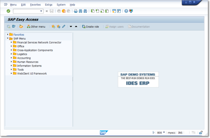Screen dimensions: 210x138
Task: Click the Last Page icon
Action: click(x=107, y=11)
